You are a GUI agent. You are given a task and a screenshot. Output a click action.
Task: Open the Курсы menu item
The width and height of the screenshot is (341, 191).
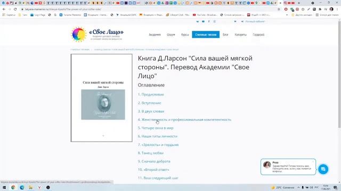click(185, 34)
